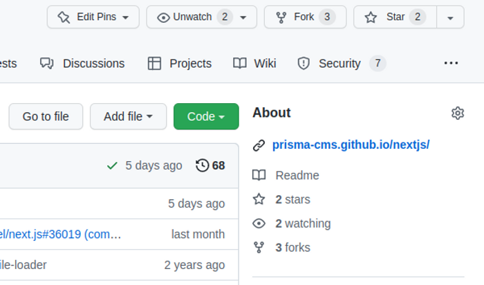Open the About settings gear
484x285 pixels.
[458, 113]
